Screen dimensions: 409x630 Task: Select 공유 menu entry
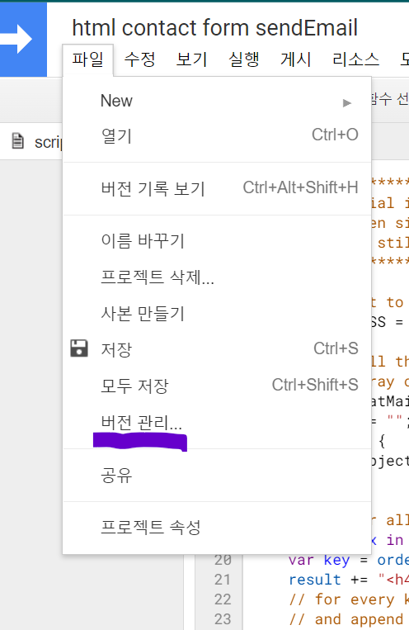(217, 475)
